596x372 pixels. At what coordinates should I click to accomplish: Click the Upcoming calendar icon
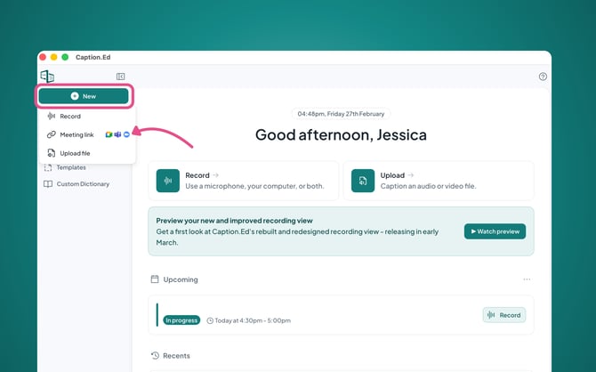click(155, 279)
